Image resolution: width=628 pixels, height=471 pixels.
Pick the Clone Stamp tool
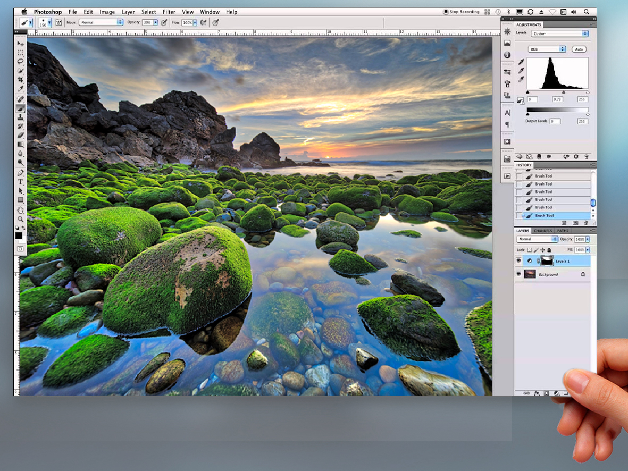pos(20,117)
